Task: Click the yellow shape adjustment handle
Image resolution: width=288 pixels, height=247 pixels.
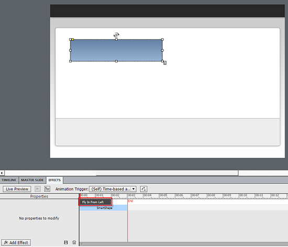Action: (73, 39)
